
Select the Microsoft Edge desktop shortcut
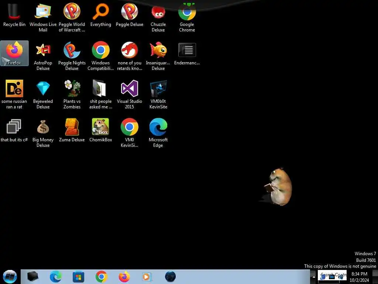pos(158,133)
